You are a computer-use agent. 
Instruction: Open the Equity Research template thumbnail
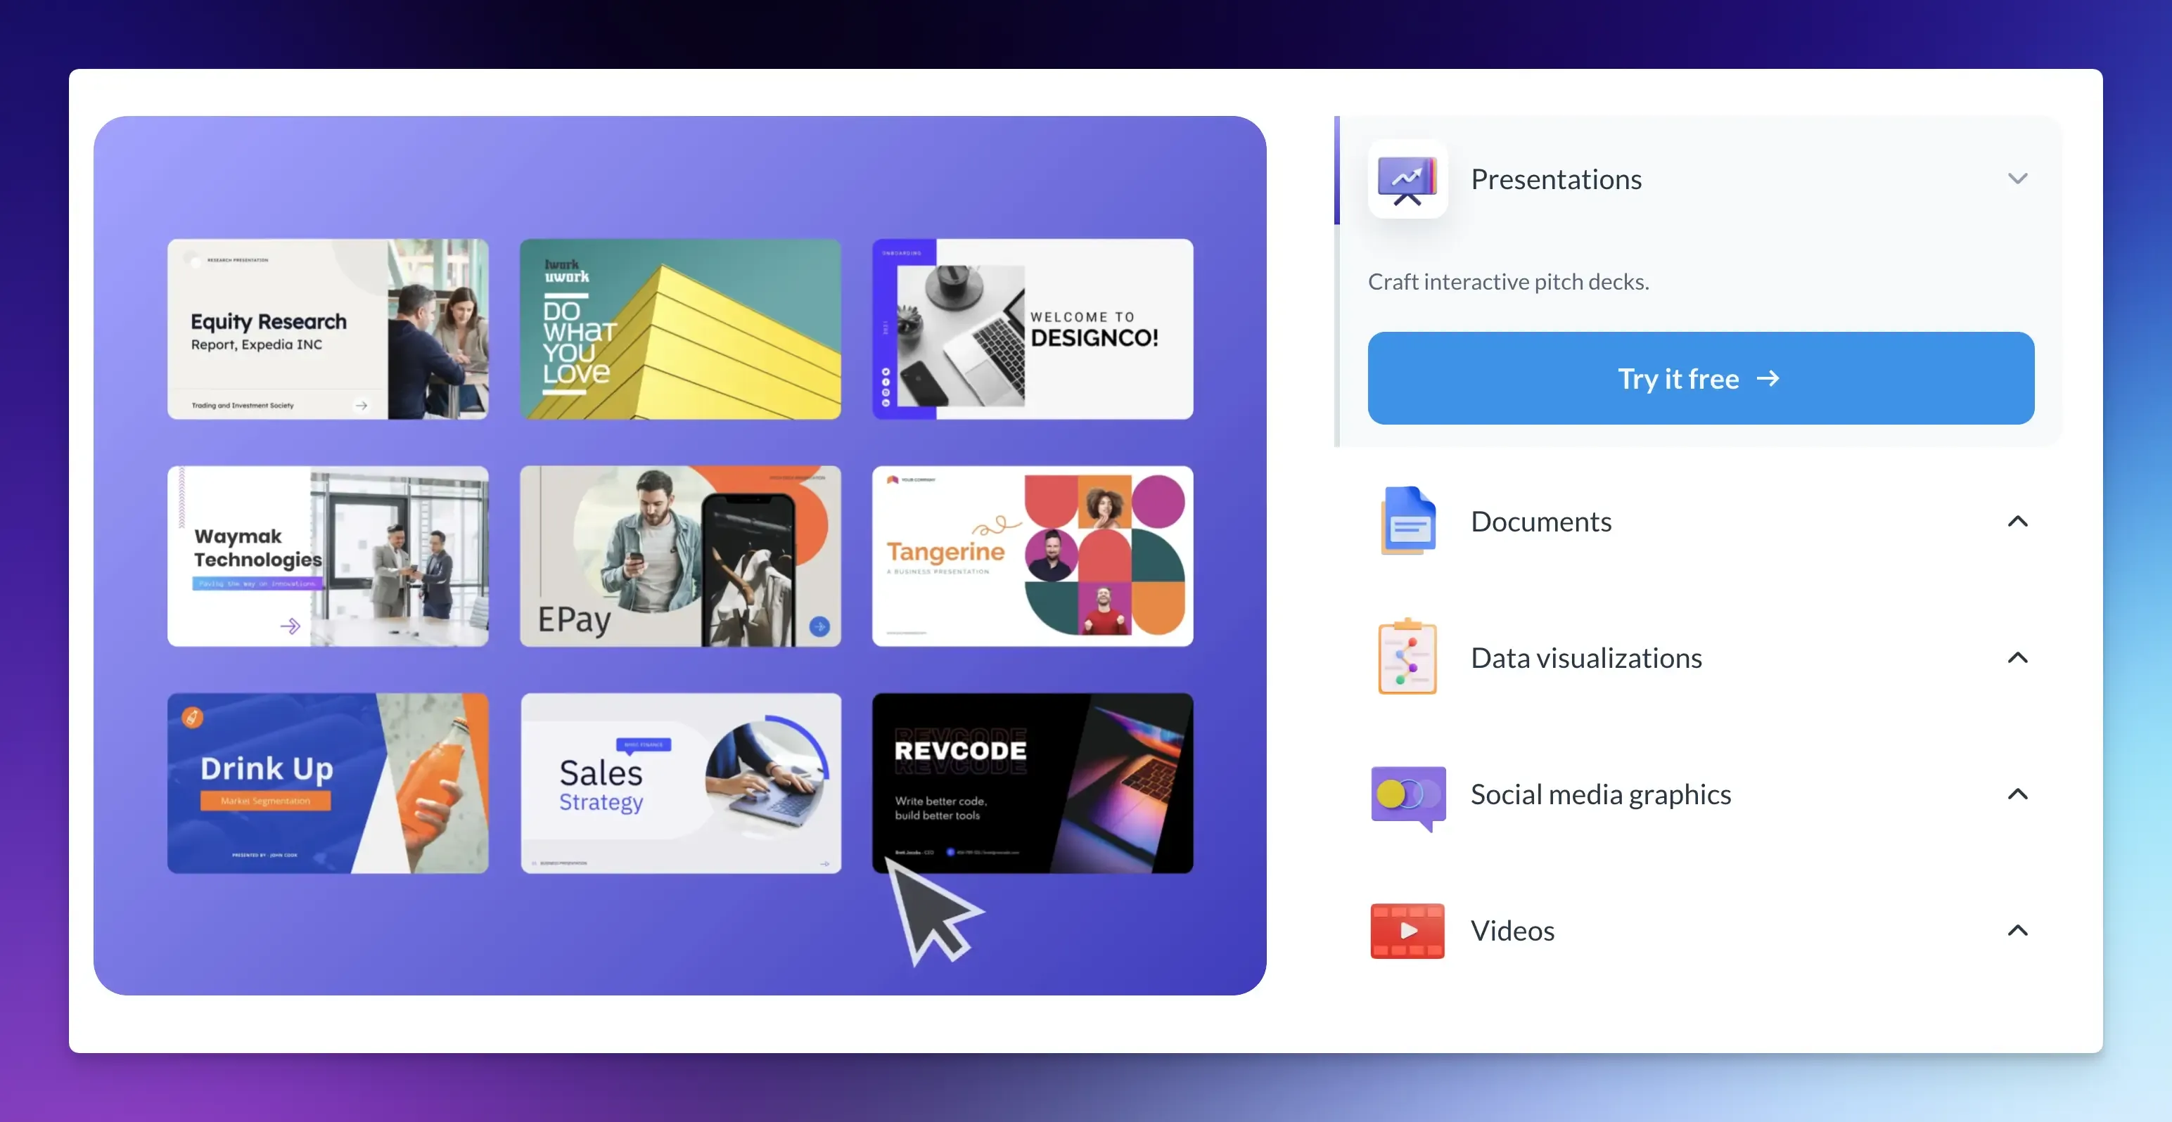(x=327, y=329)
